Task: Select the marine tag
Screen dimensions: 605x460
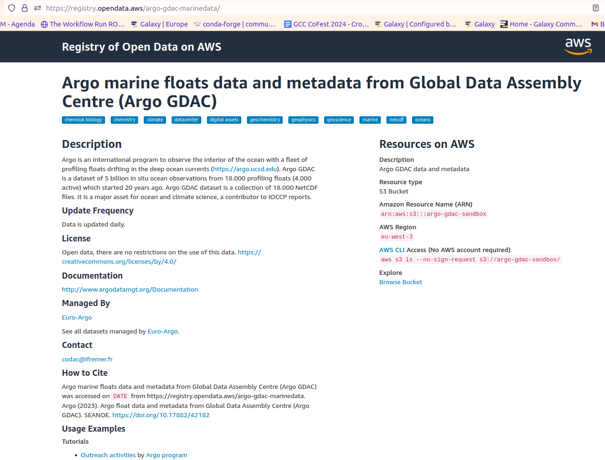Action: 370,120
